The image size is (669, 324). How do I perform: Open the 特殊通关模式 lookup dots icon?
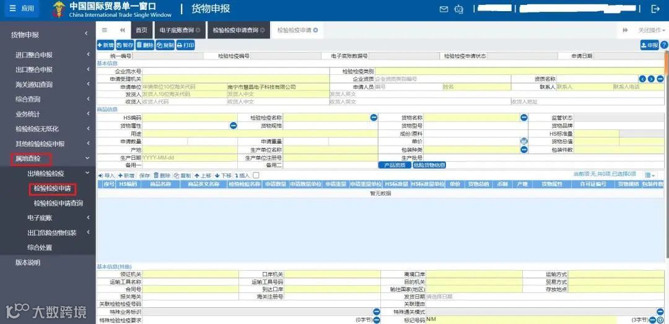click(x=660, y=312)
